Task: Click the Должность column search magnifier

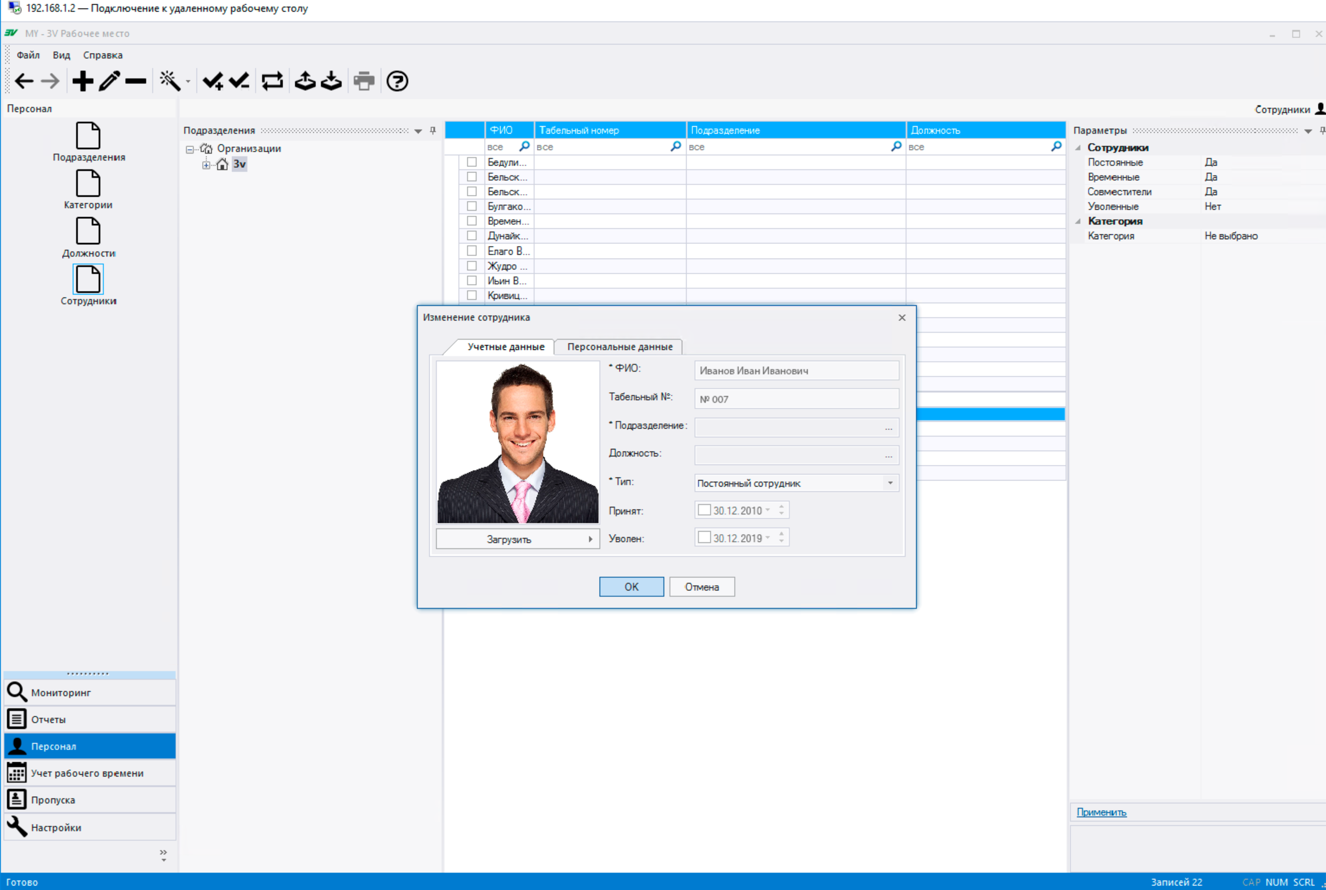Action: tap(1056, 147)
